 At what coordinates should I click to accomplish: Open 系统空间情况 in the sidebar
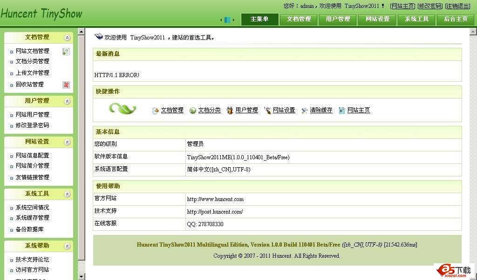32,208
